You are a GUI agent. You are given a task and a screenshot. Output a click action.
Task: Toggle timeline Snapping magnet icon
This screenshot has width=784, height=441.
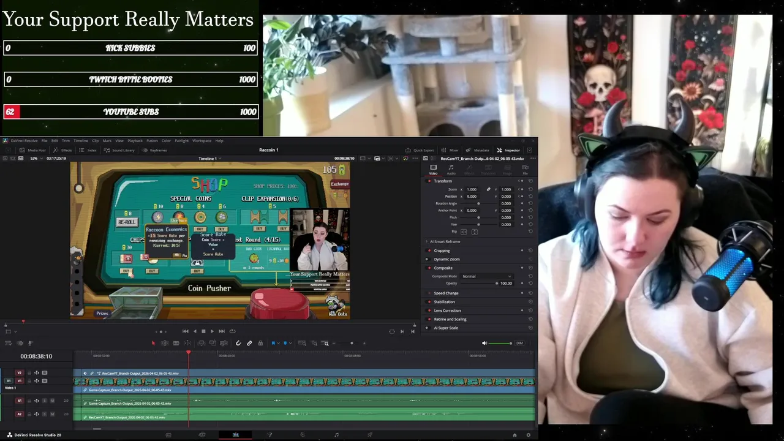[x=238, y=343]
